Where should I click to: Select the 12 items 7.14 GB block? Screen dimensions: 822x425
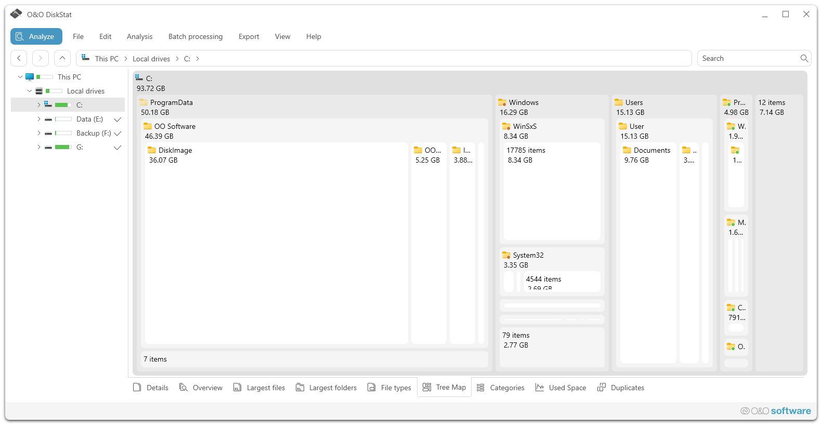pos(779,233)
